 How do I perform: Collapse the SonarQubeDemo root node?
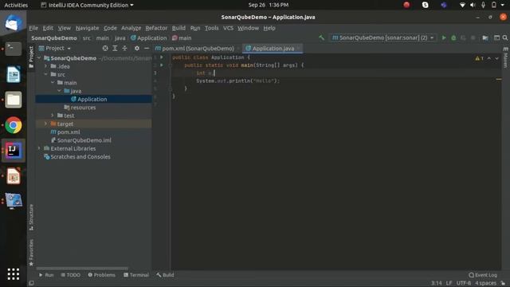tap(39, 58)
